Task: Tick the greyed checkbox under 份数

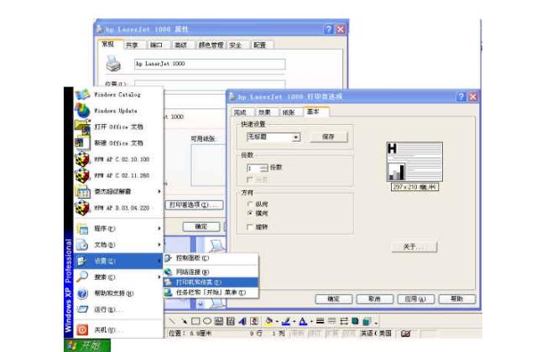Action: point(249,179)
